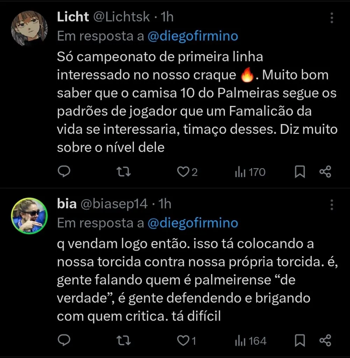
Task: Click the reply icon on bia's tweet
Action: click(x=64, y=340)
